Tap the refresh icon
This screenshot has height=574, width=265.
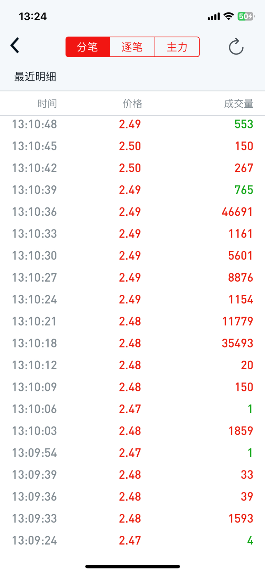coord(236,47)
